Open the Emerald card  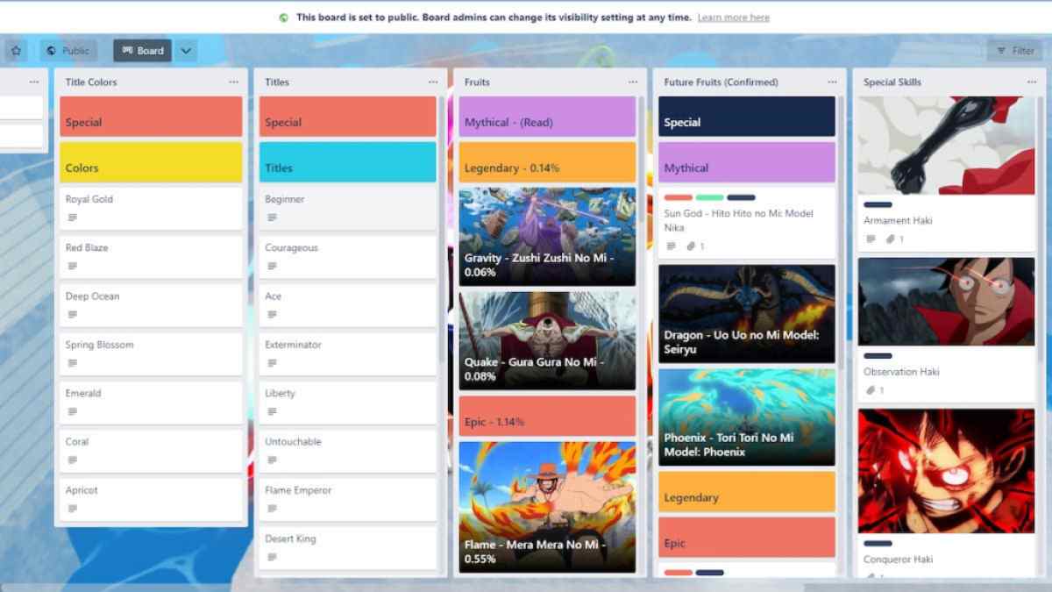(x=151, y=403)
